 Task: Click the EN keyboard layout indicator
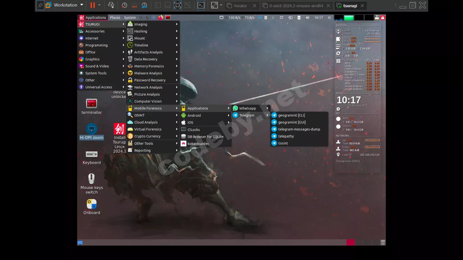260,18
